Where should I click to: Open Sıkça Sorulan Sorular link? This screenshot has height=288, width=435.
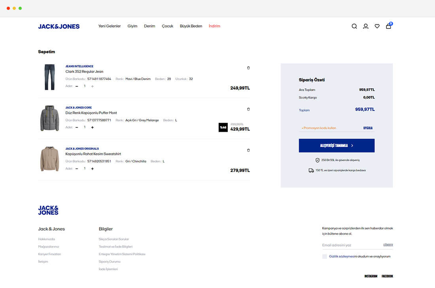coord(114,239)
